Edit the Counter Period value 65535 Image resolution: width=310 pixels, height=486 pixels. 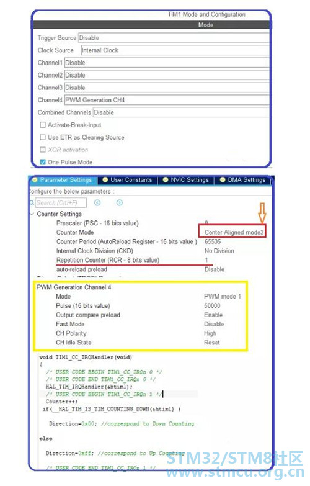[x=213, y=242]
